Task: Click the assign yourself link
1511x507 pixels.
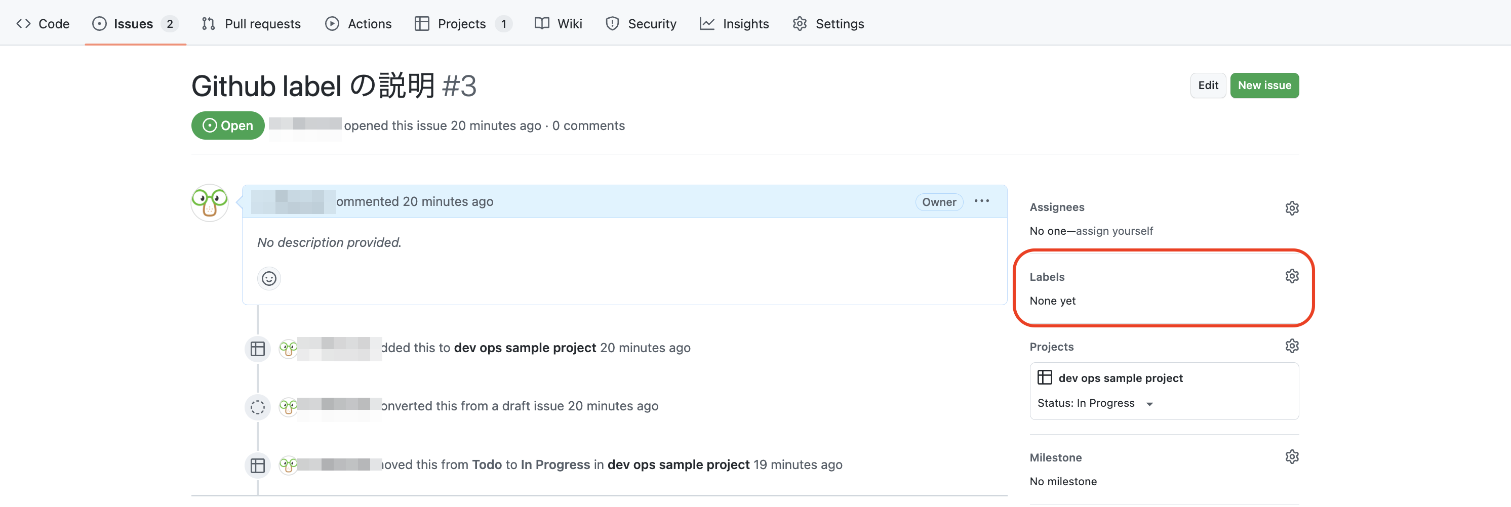Action: [1114, 231]
